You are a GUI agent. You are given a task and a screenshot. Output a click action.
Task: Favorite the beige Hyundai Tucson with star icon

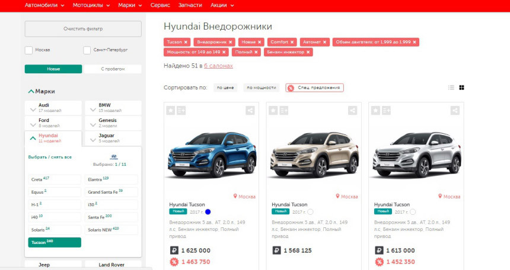[x=273, y=111]
